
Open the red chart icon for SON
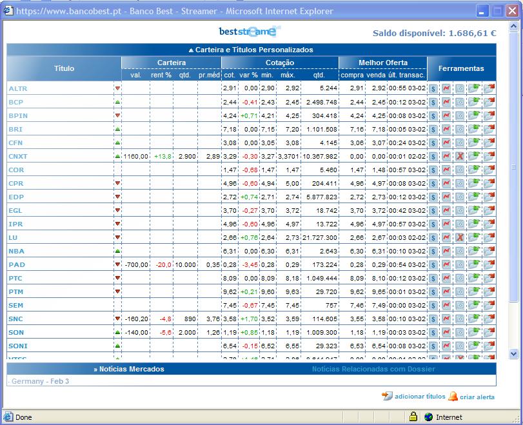click(x=446, y=332)
